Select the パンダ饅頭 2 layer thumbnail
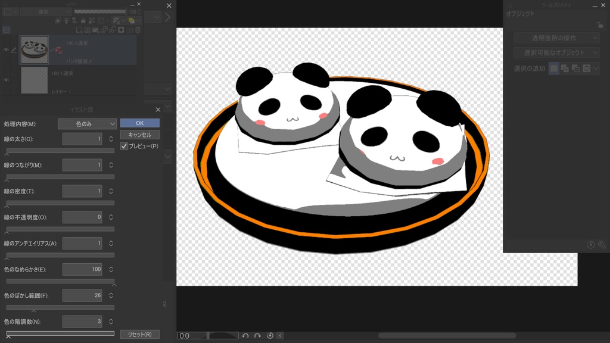 click(x=34, y=50)
